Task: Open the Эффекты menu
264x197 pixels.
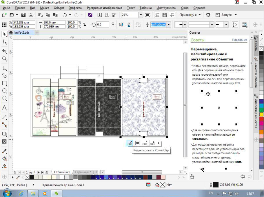Action: click(75, 8)
